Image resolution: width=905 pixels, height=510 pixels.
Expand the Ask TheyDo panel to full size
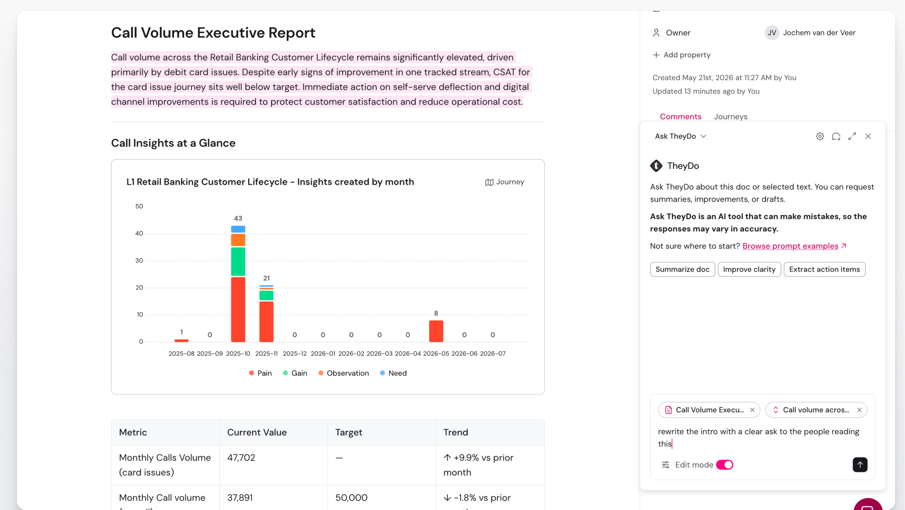[852, 136]
